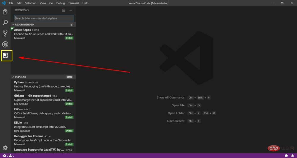The width and height of the screenshot is (297, 158).
Task: Click the Open File label
Action: click(x=178, y=105)
